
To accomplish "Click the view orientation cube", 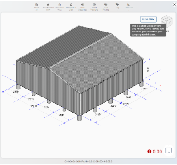I will pyautogui.click(x=167, y=21).
